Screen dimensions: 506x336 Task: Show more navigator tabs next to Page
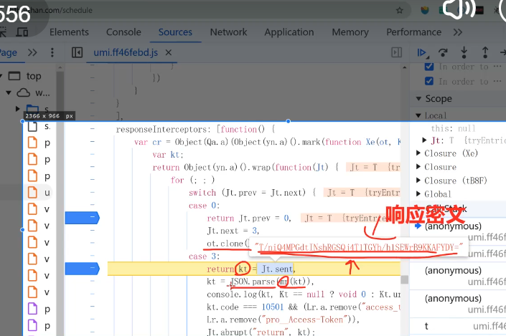click(x=32, y=52)
